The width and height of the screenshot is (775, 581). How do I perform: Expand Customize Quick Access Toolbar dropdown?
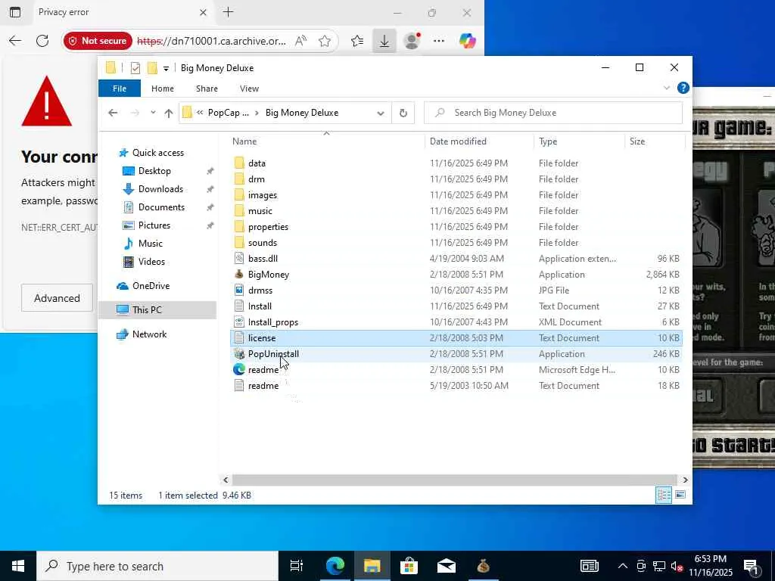tap(166, 69)
